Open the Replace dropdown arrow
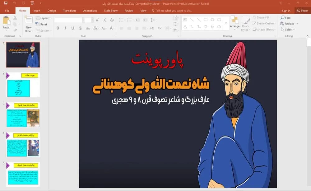The width and height of the screenshot is (311, 191). pos(297,24)
